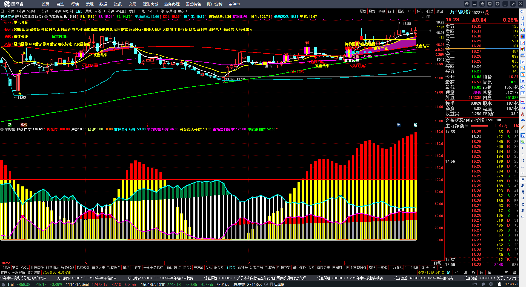Viewport: 526px width, 287px height.
Task: Click the 财 marker on the price chart
Action: [399, 125]
